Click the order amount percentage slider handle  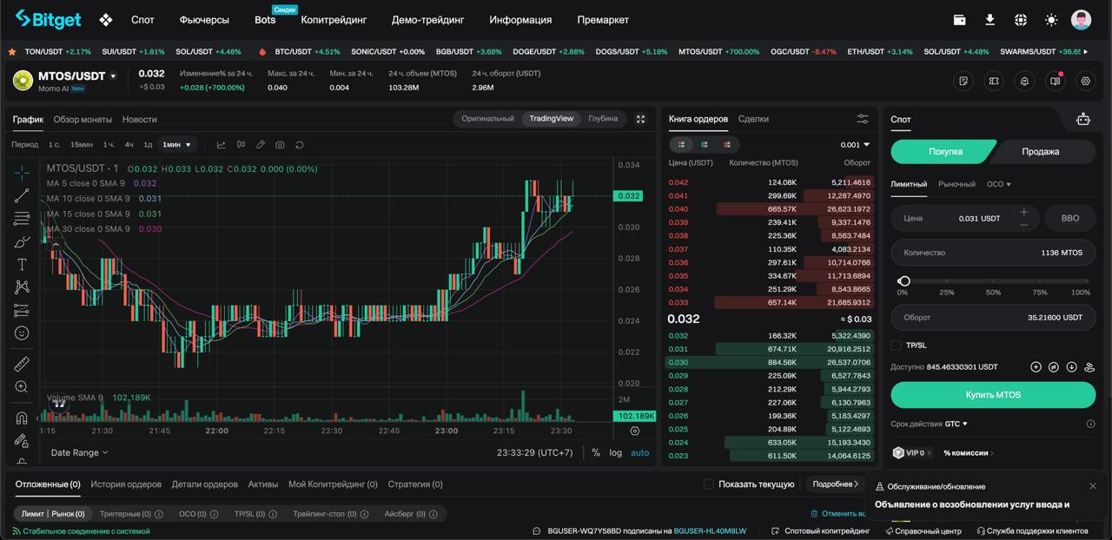pyautogui.click(x=904, y=281)
